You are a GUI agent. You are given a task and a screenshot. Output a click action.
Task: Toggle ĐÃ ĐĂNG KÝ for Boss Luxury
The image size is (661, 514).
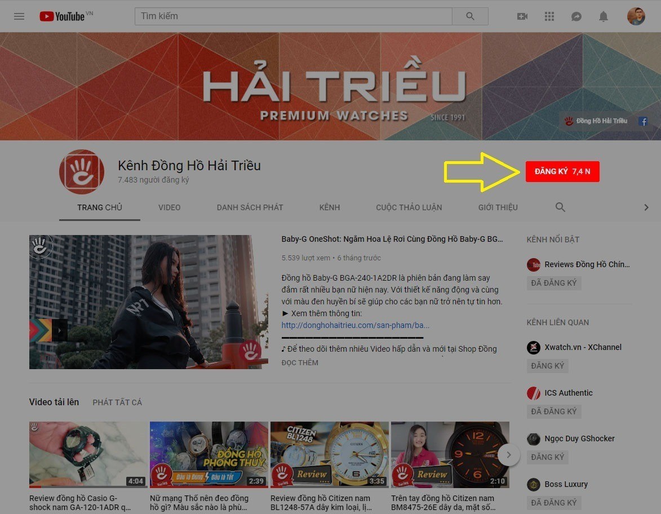point(554,503)
